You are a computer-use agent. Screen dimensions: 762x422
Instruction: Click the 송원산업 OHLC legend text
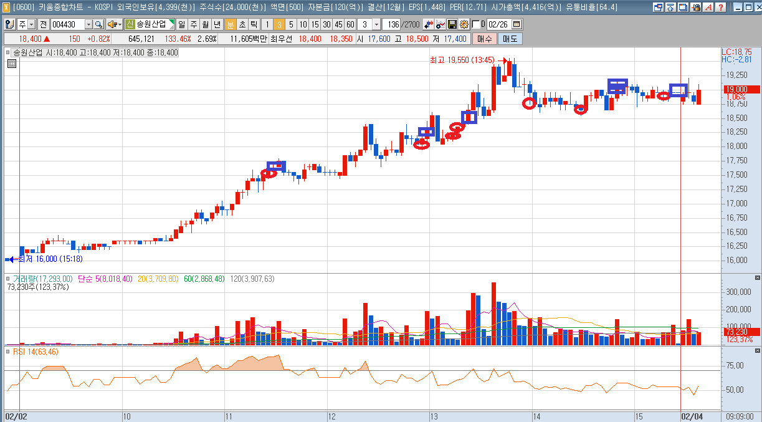tap(95, 52)
